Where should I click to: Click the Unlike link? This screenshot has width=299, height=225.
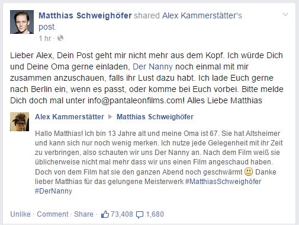click(x=20, y=214)
